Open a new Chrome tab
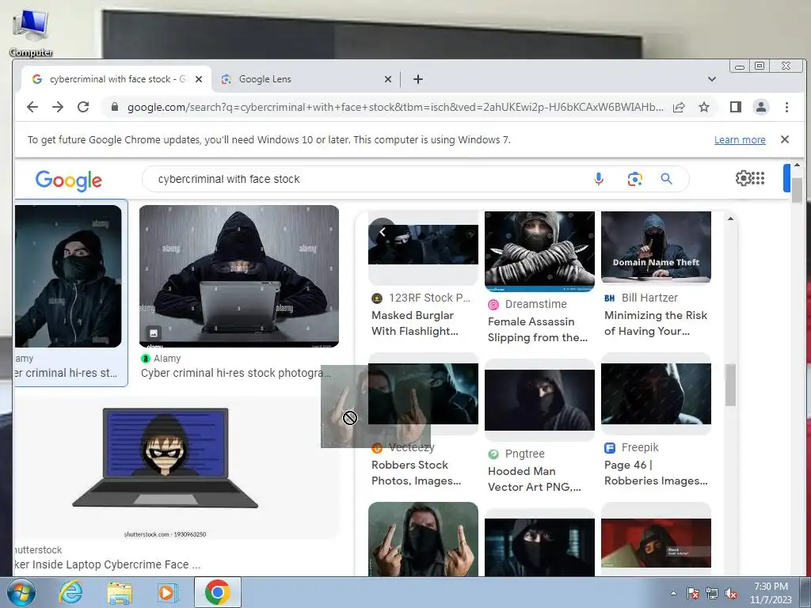The image size is (811, 608). tap(418, 79)
